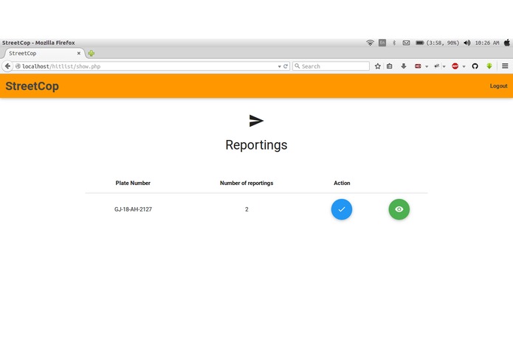Click the Plate Number column header
The height and width of the screenshot is (364, 513).
point(133,183)
